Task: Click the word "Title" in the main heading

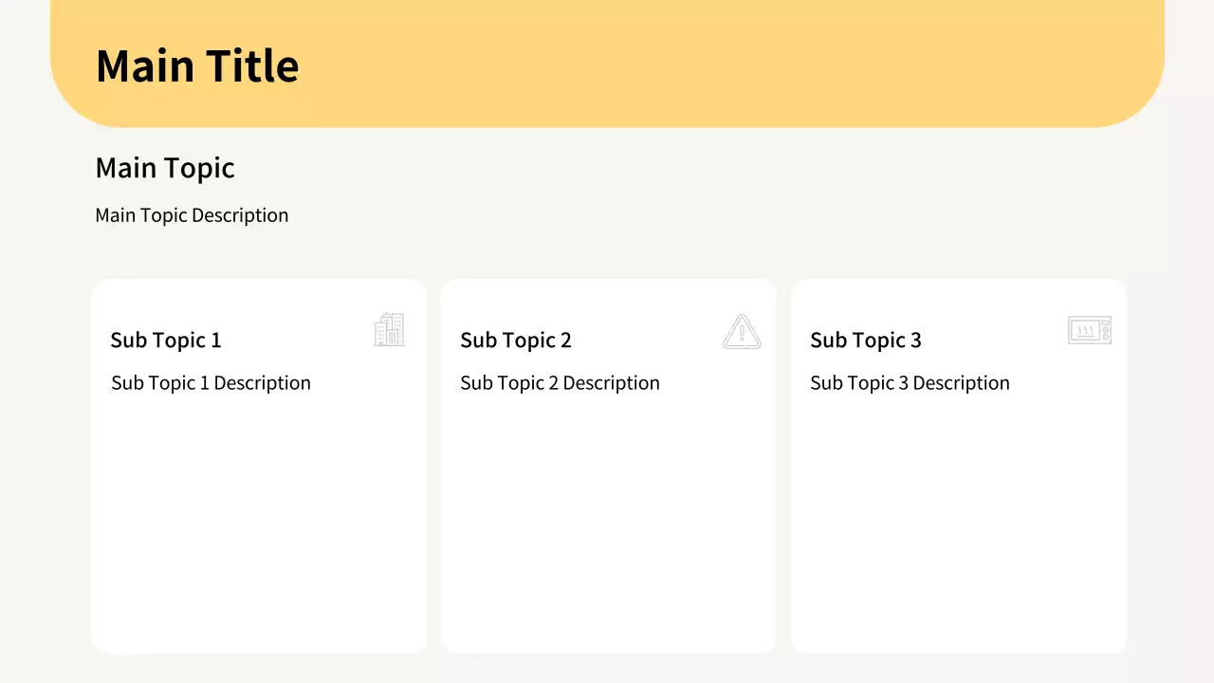Action: (x=253, y=66)
